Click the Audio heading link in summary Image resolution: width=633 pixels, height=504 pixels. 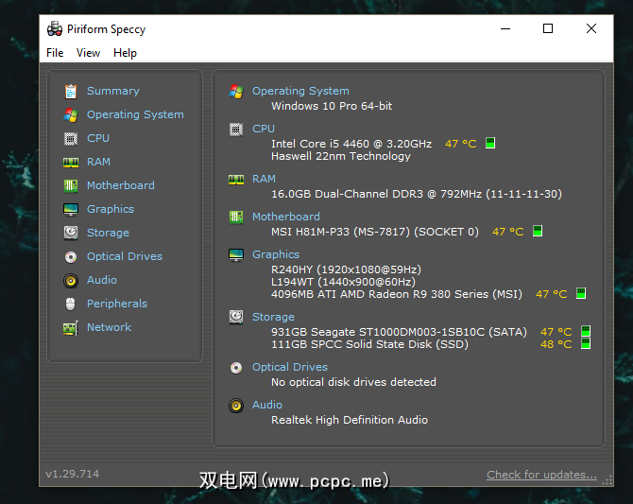coord(266,405)
